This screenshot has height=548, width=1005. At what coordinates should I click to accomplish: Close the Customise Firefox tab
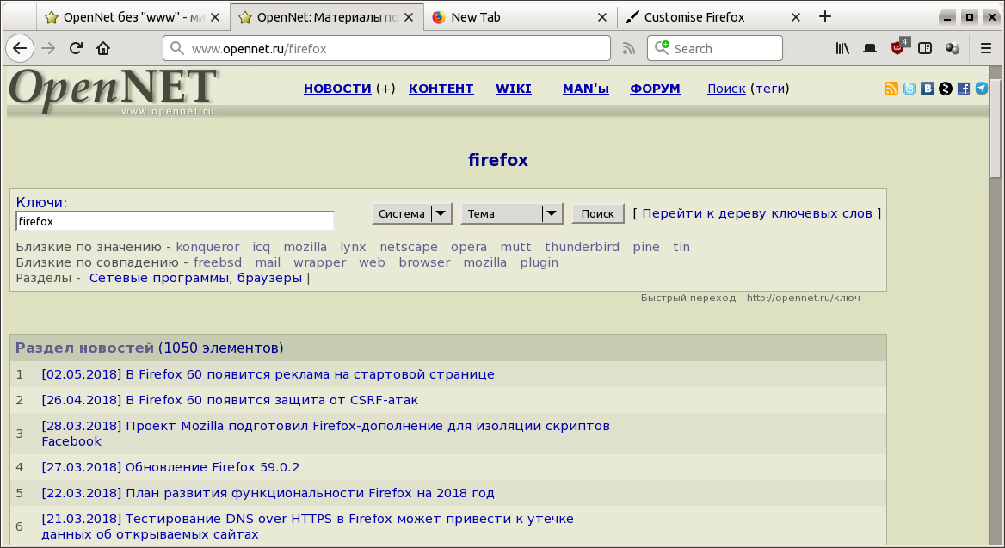(795, 17)
